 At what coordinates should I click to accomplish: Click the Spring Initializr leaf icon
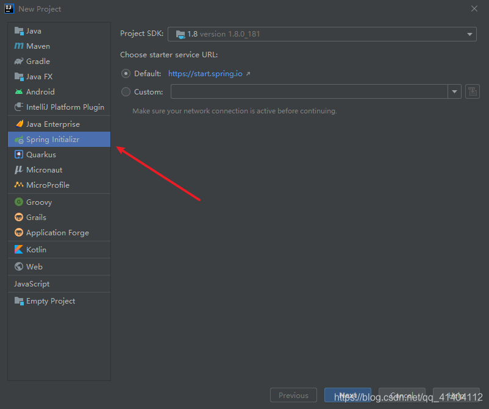(x=19, y=140)
